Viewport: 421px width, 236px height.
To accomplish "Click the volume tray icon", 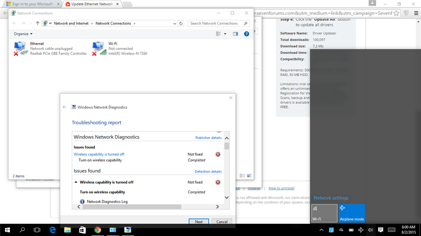I will pyautogui.click(x=370, y=230).
